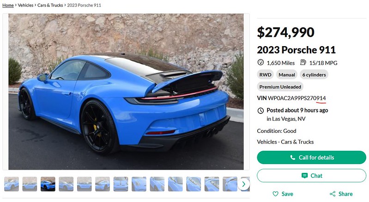Advance thumbnails with the next arrow

click(243, 184)
